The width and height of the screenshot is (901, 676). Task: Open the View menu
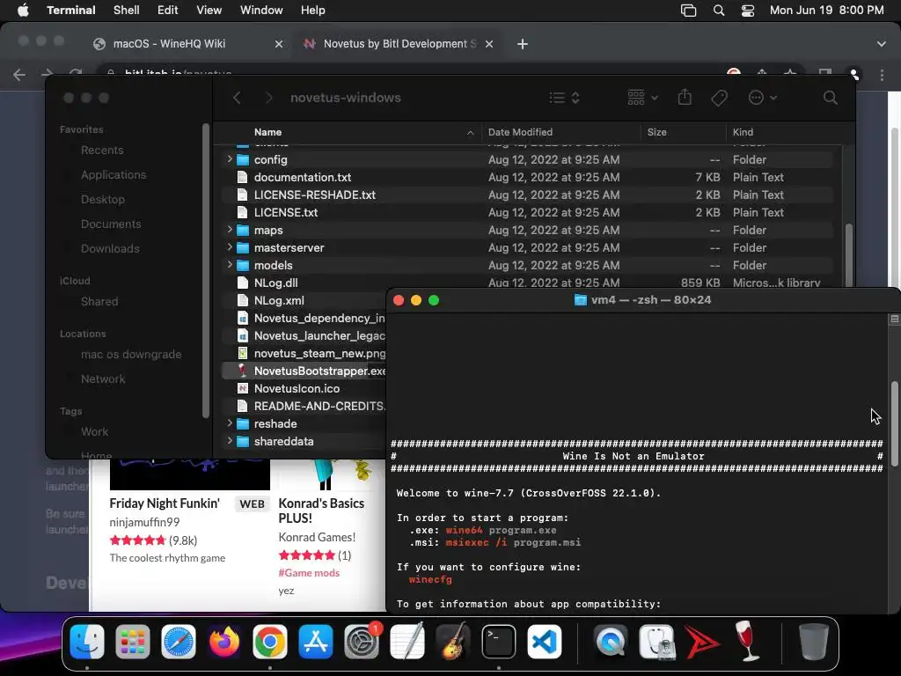point(209,11)
